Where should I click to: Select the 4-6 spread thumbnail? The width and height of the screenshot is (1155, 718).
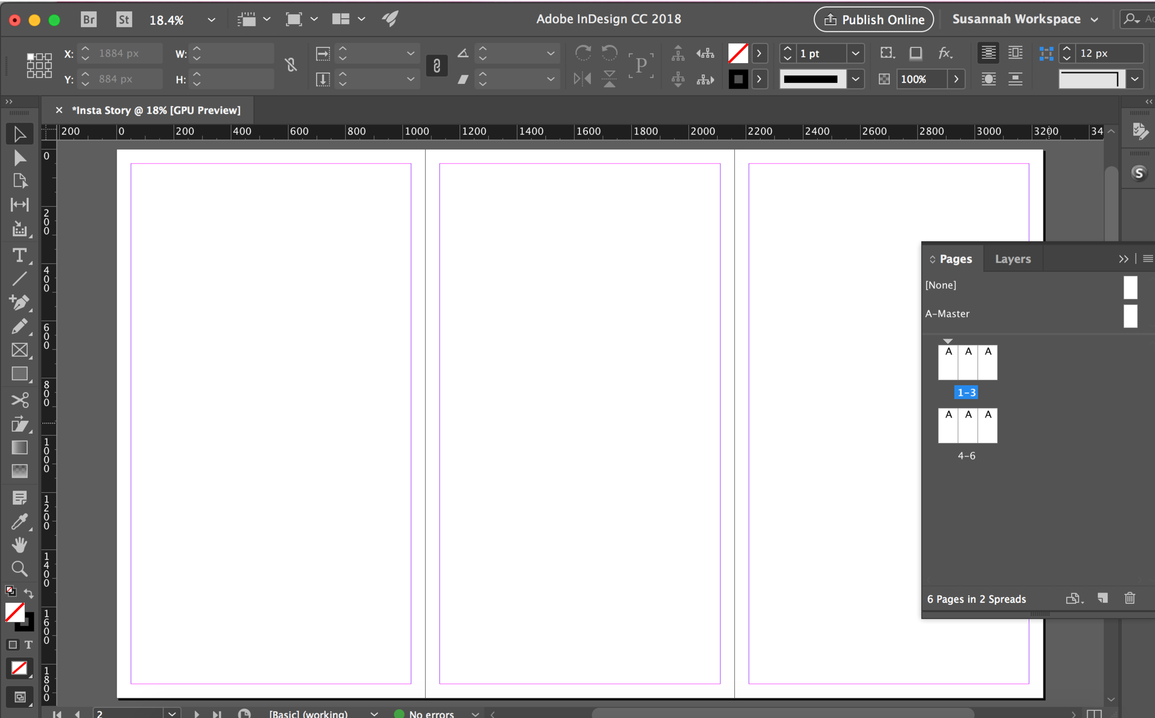[967, 426]
